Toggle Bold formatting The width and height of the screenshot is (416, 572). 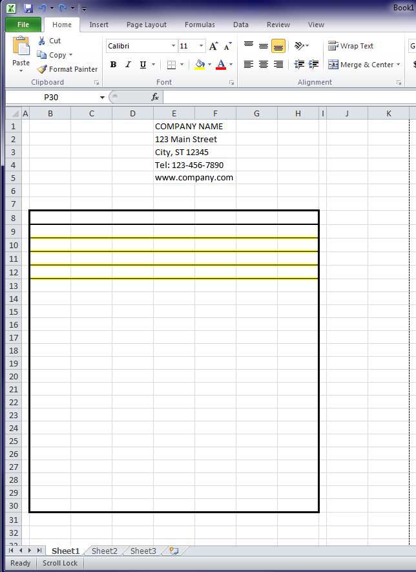[114, 65]
